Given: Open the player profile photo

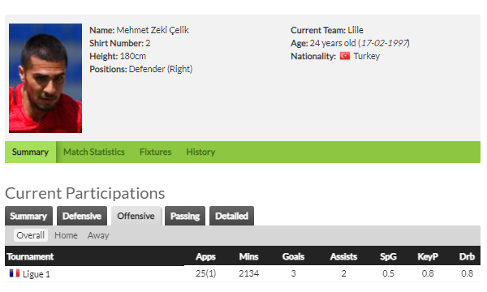Looking at the screenshot, I should (x=45, y=78).
